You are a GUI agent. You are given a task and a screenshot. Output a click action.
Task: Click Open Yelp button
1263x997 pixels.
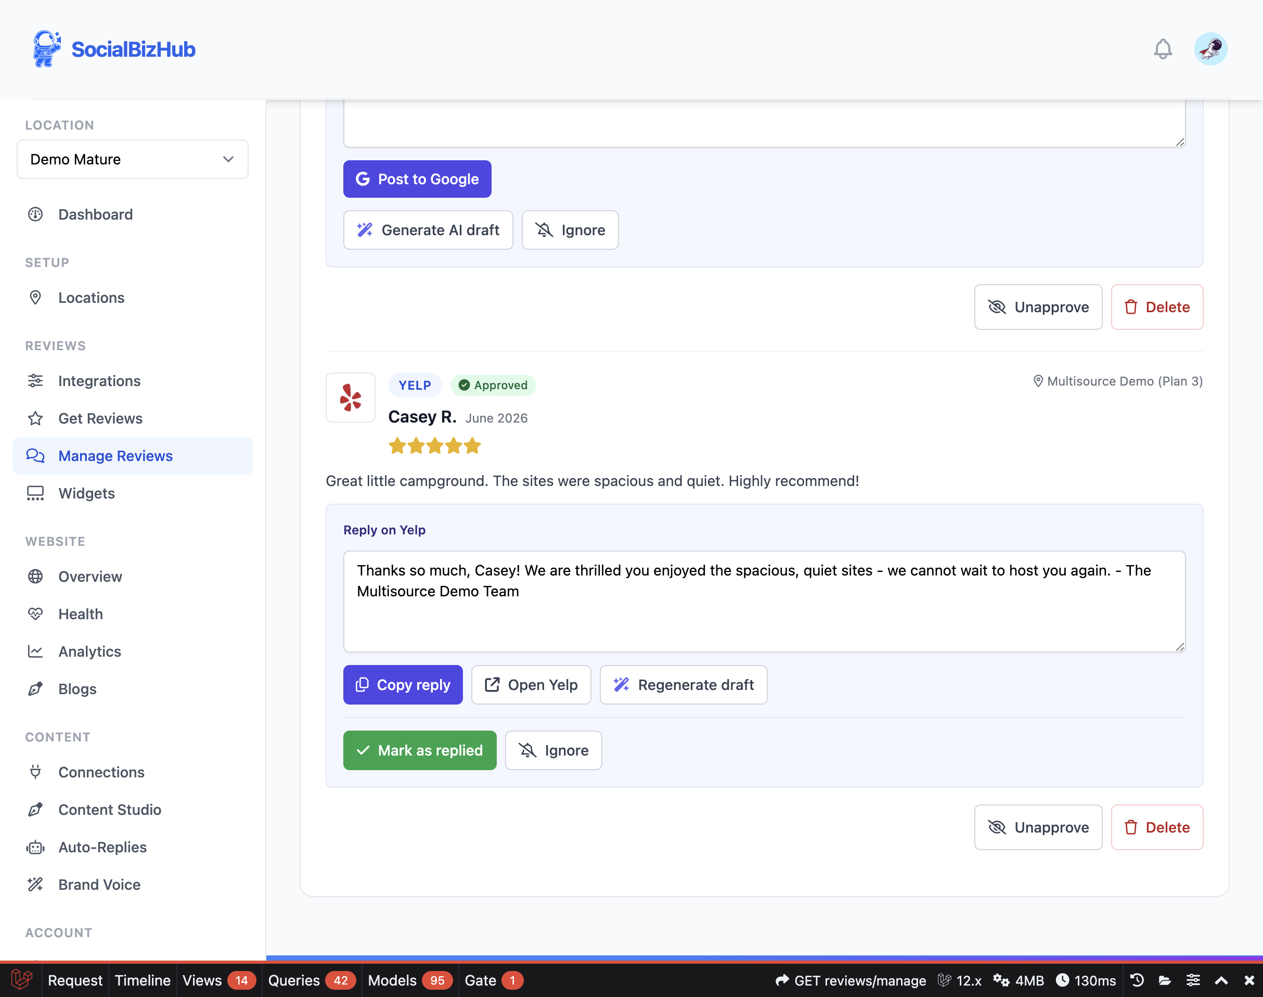point(531,685)
